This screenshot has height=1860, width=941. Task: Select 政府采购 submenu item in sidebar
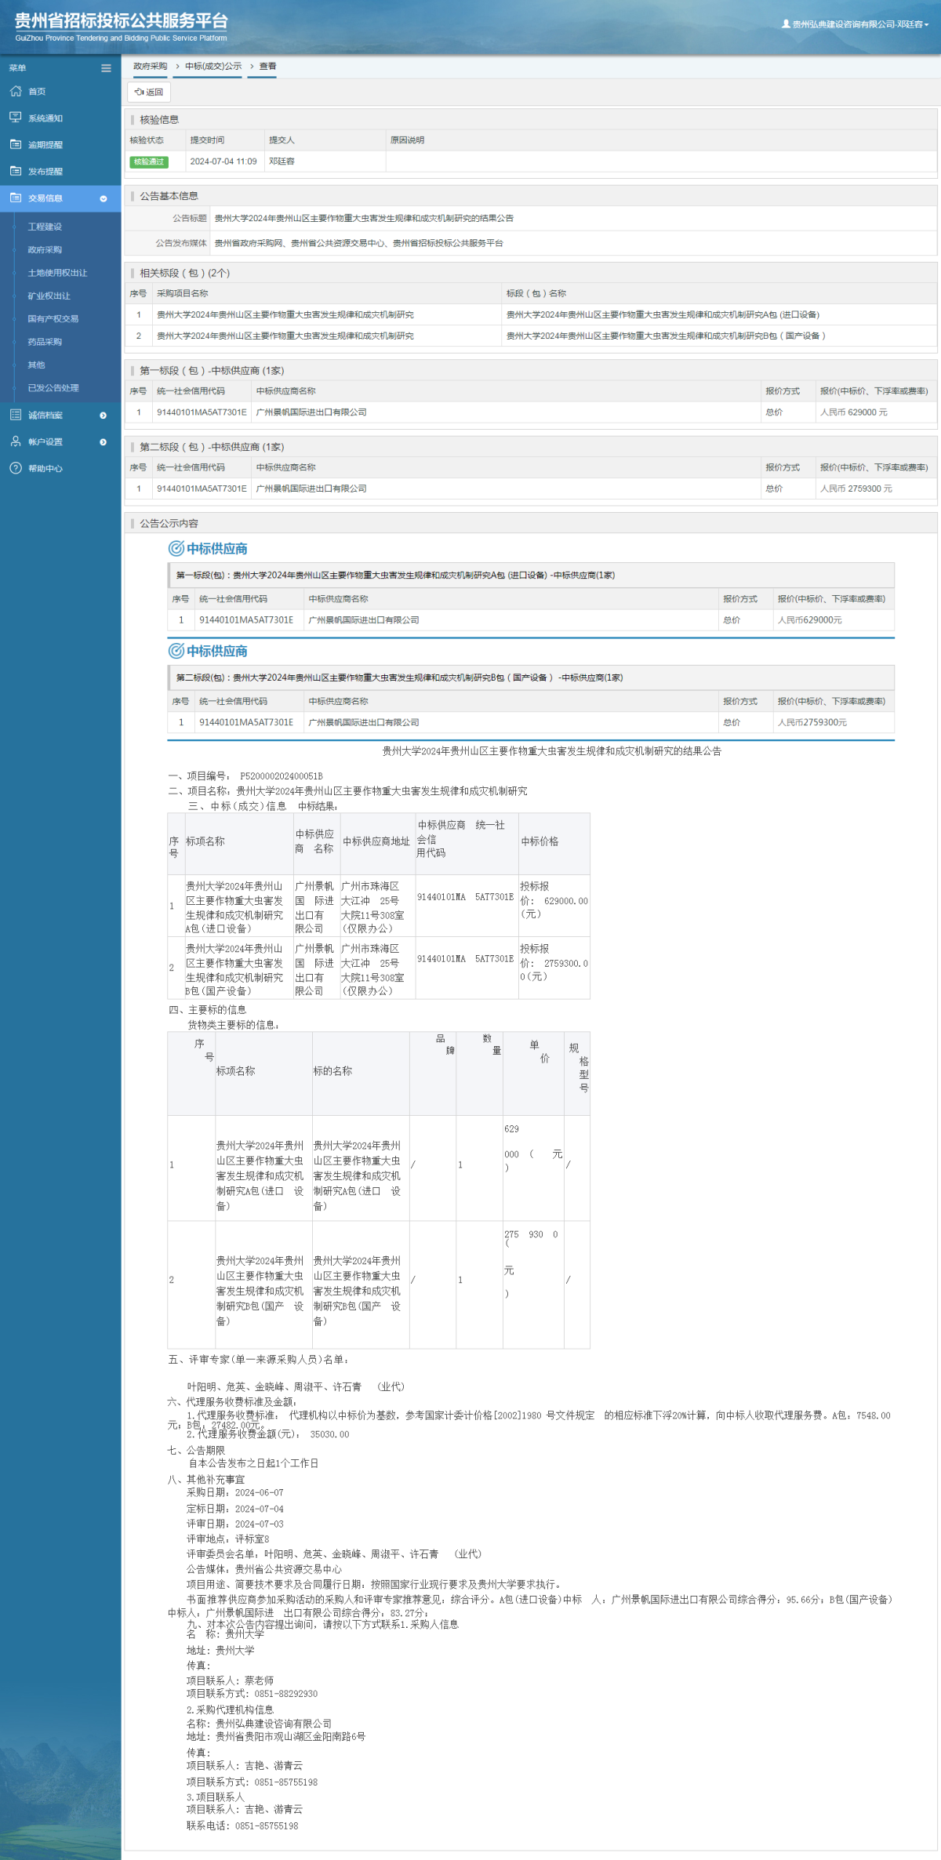coord(45,249)
